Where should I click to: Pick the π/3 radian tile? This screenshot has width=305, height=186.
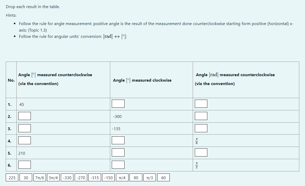pos(149,177)
